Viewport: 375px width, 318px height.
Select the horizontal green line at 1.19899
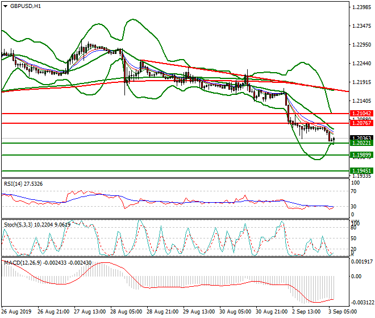[176, 155]
